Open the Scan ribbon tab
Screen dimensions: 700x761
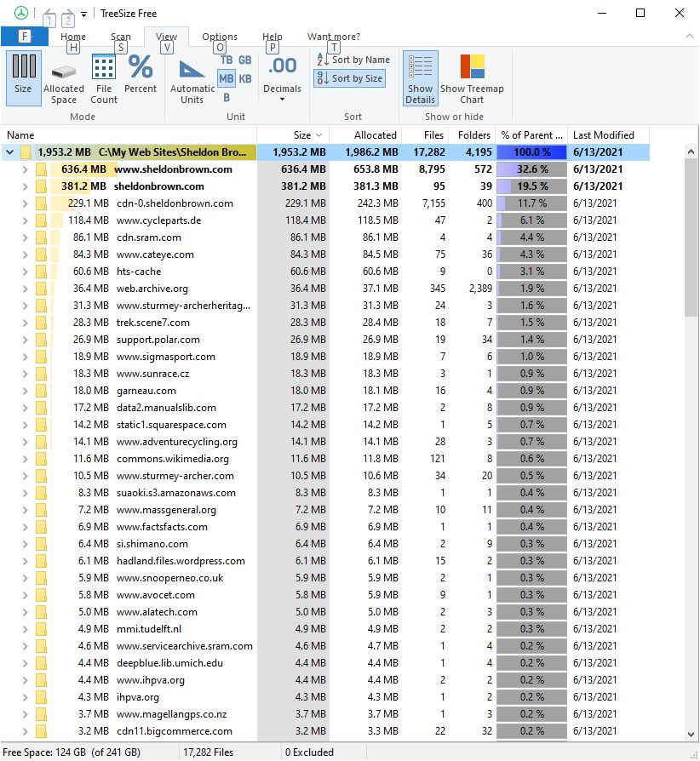click(121, 37)
